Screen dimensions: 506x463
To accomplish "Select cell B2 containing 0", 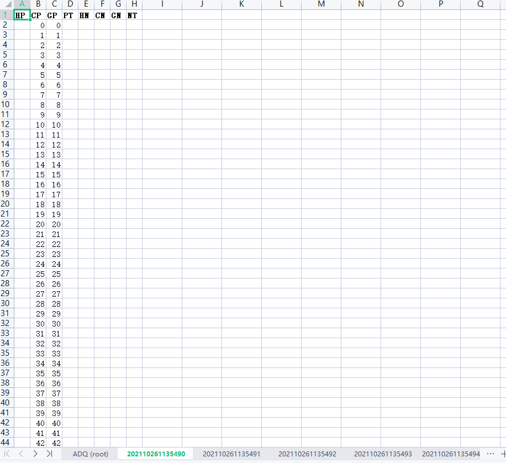I will coord(38,25).
